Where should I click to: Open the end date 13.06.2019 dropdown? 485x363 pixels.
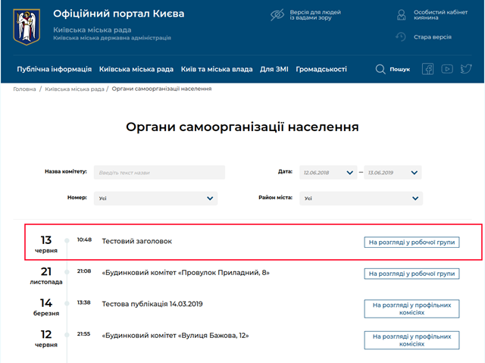(393, 173)
